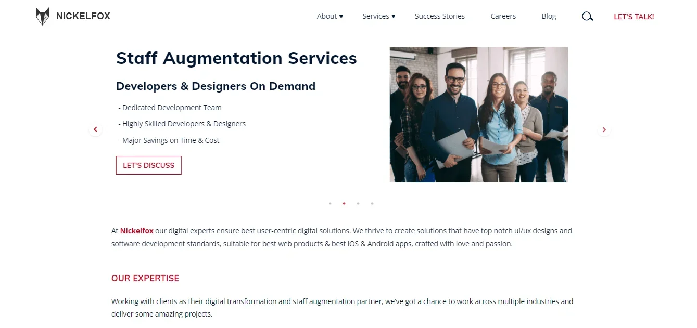The width and height of the screenshot is (697, 328).
Task: Expand the Services dropdown menu
Action: (x=378, y=16)
